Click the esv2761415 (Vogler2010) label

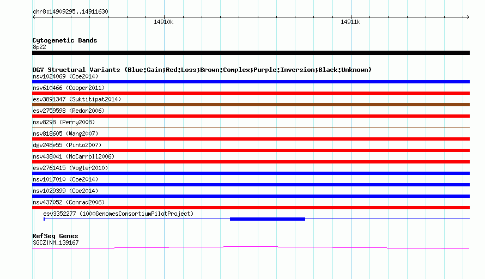pyautogui.click(x=70, y=168)
